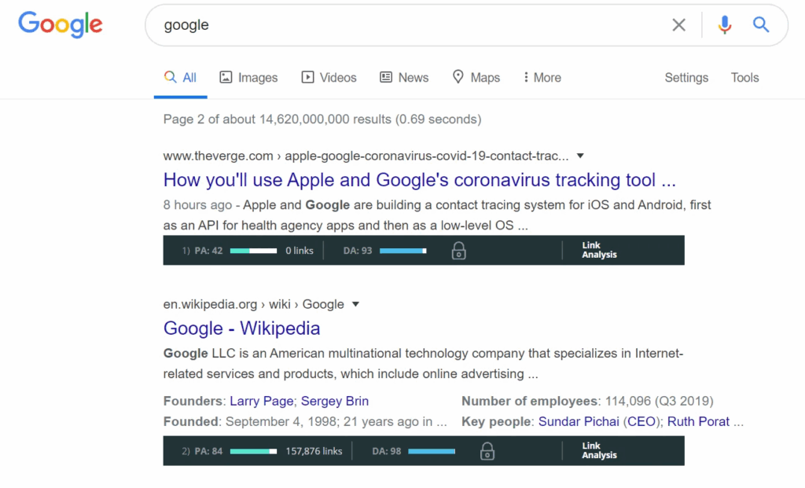Open the News results tab
The image size is (805, 488).
(404, 78)
